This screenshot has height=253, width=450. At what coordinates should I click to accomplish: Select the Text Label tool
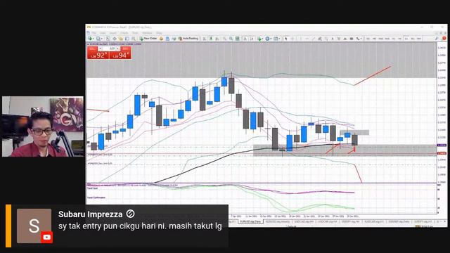click(339, 39)
